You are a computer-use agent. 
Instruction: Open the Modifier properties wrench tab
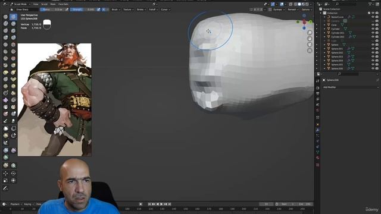[317, 130]
